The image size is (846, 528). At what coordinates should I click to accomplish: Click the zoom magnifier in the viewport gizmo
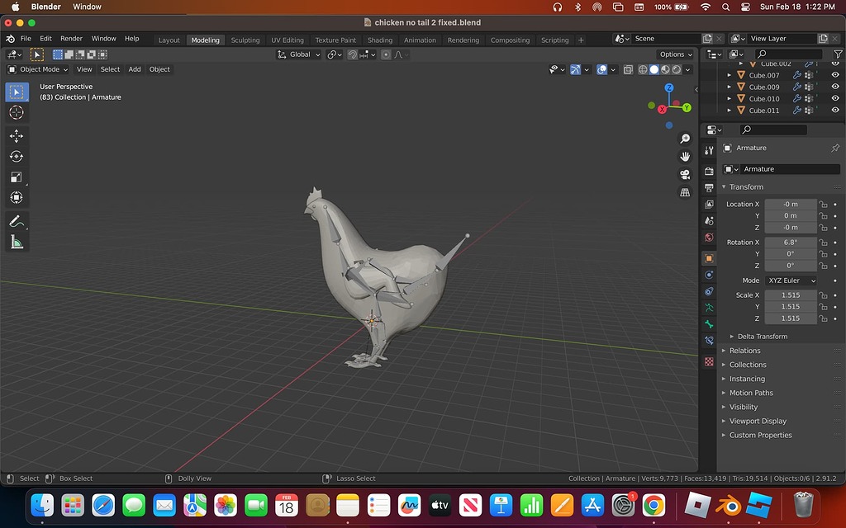[684, 139]
